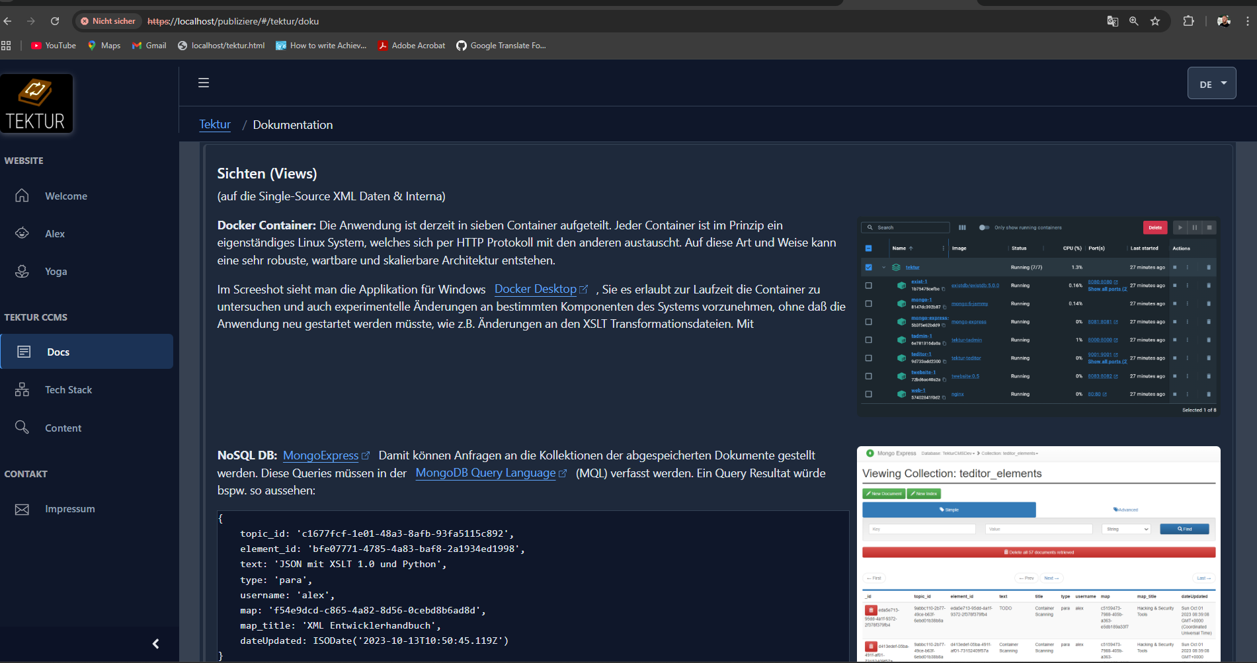
Task: Select Docs in the TEKTUR CCMS menu
Action: click(x=58, y=352)
